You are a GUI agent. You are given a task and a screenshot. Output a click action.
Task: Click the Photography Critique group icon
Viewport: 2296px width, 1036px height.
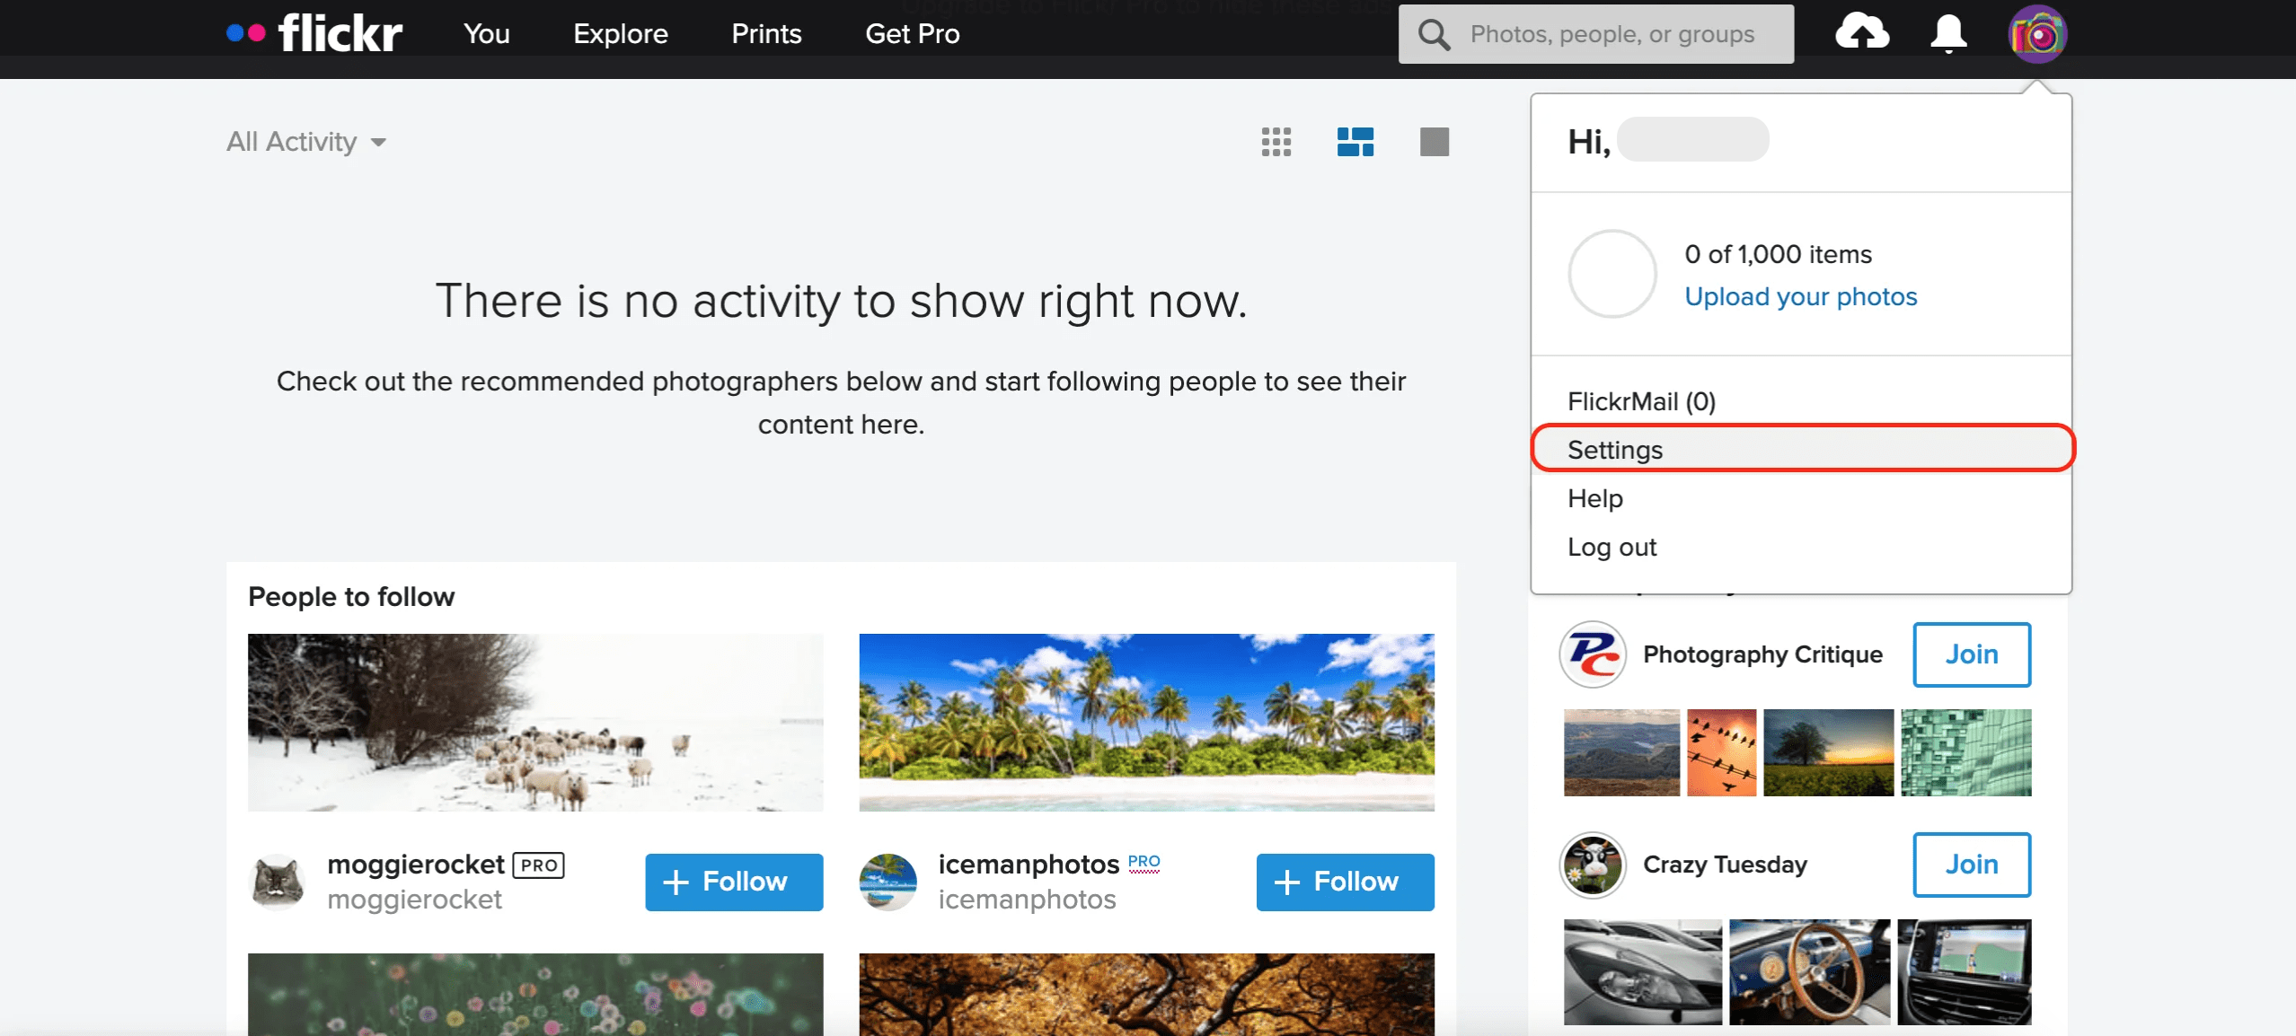point(1593,654)
